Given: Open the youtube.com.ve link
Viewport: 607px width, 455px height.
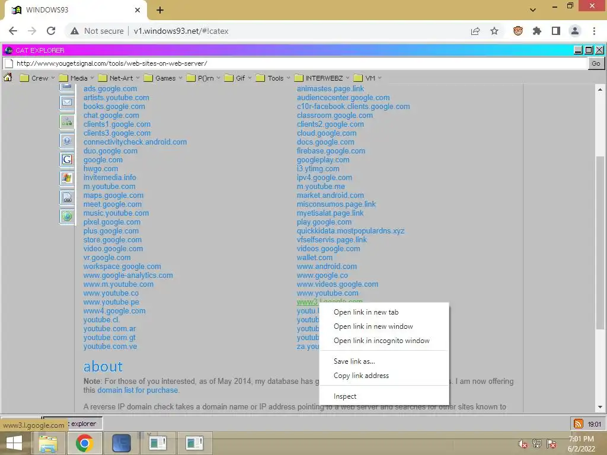Looking at the screenshot, I should (x=110, y=347).
